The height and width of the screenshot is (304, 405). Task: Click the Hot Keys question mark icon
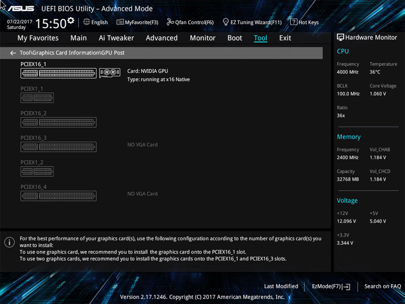coord(294,22)
